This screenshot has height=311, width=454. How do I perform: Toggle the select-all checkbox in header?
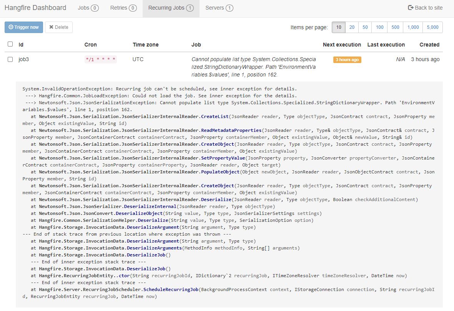[10, 44]
